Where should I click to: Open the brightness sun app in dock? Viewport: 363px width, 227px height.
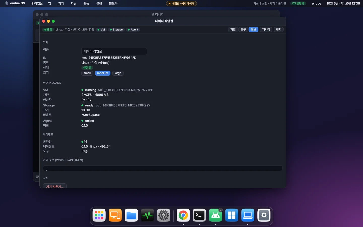pos(264,215)
